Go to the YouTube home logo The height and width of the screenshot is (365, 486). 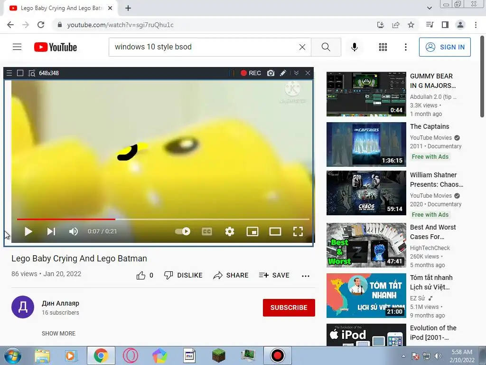(56, 47)
